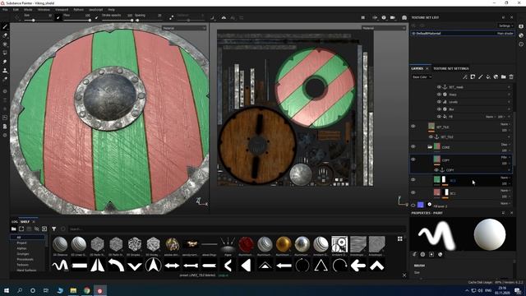Select the Project category in shelf
Image resolution: width=526 pixels, height=296 pixels.
click(x=22, y=243)
